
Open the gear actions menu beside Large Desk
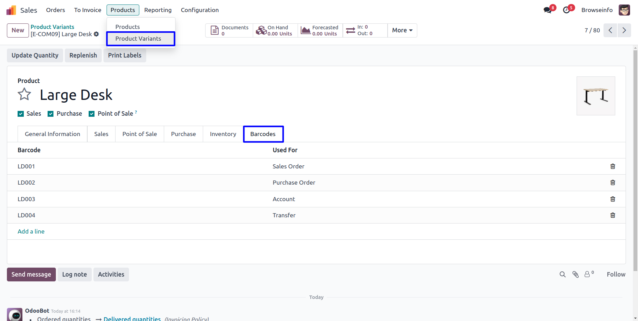(96, 34)
